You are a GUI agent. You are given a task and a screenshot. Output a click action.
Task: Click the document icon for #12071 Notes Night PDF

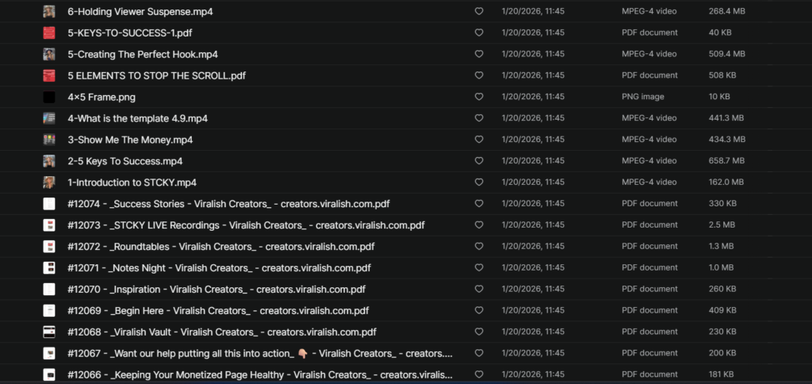pyautogui.click(x=49, y=268)
